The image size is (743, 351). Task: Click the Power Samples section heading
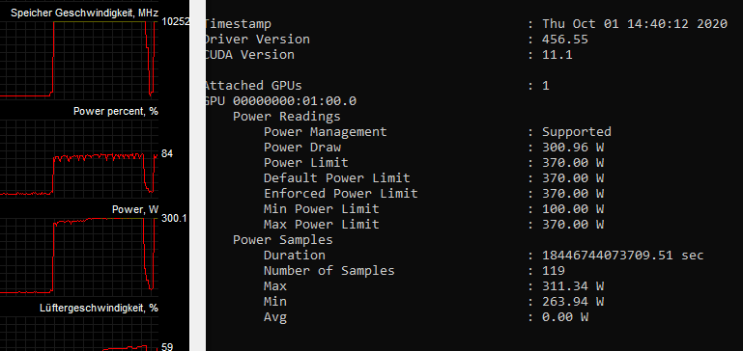tap(283, 240)
